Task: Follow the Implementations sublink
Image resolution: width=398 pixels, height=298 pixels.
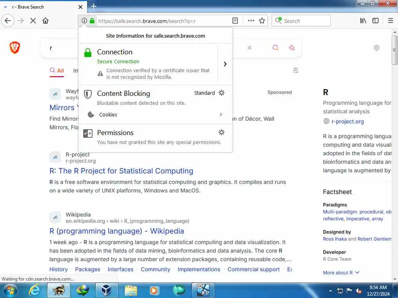Action: click(x=199, y=269)
